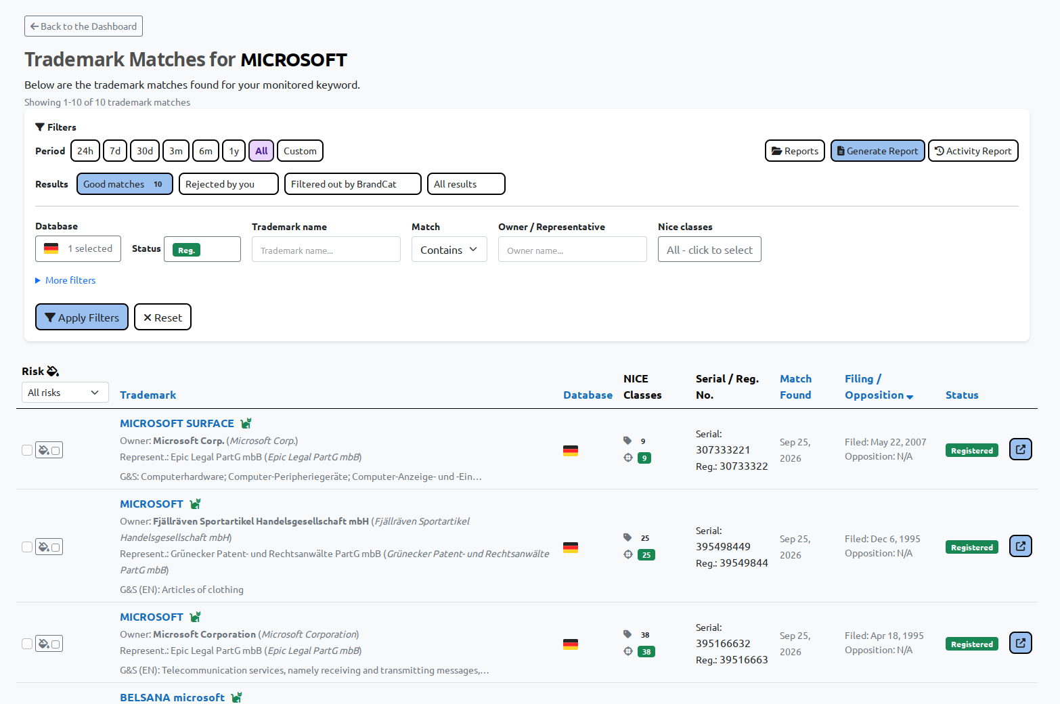1060x704 pixels.
Task: Click the green 9 class badge
Action: click(x=644, y=458)
